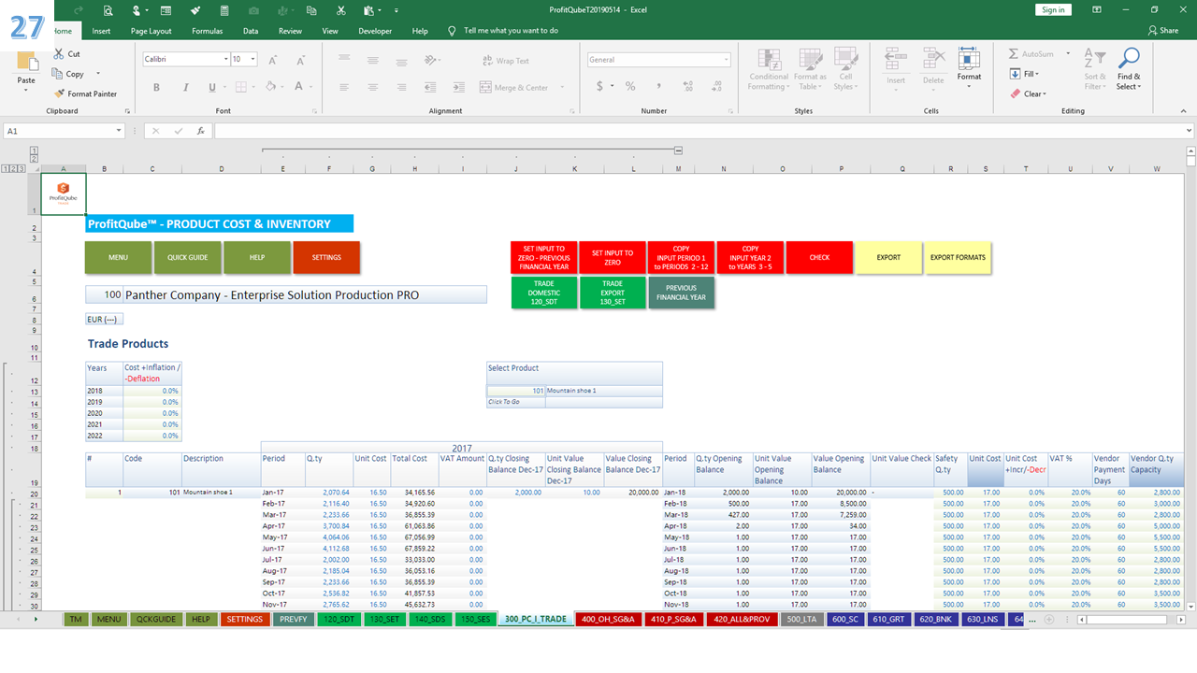Click the Format Painter brush icon
The image size is (1197, 673).
coord(60,93)
